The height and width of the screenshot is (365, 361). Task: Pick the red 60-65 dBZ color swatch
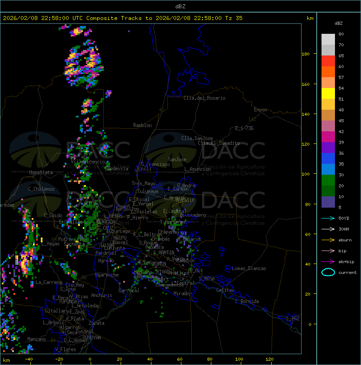pos(328,61)
